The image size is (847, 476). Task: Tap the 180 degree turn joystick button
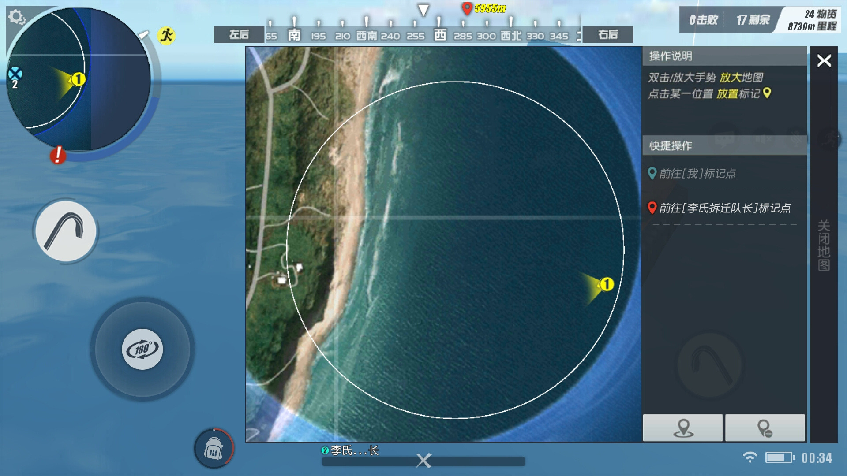(x=142, y=350)
